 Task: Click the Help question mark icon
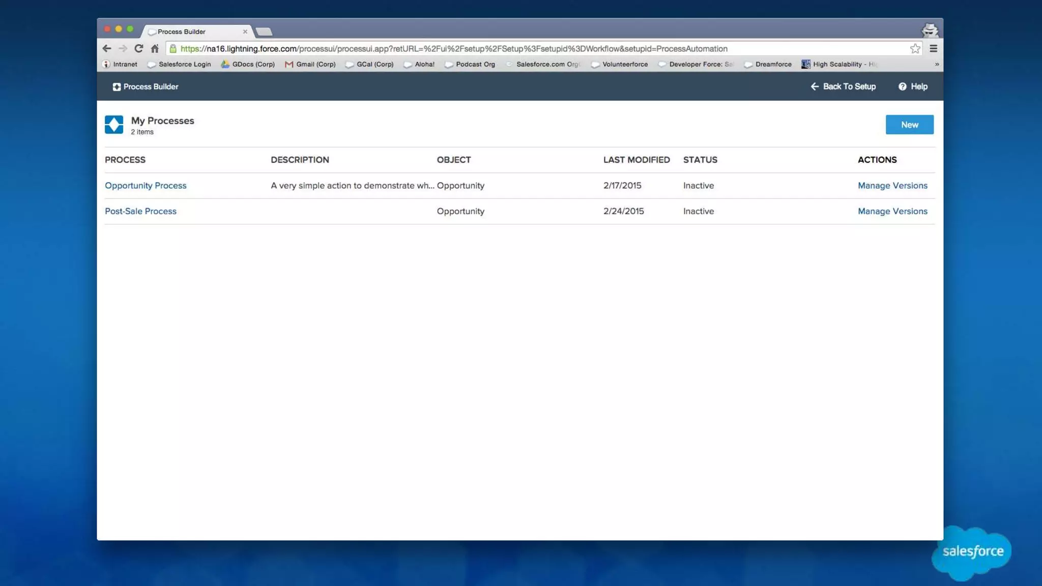coord(902,86)
